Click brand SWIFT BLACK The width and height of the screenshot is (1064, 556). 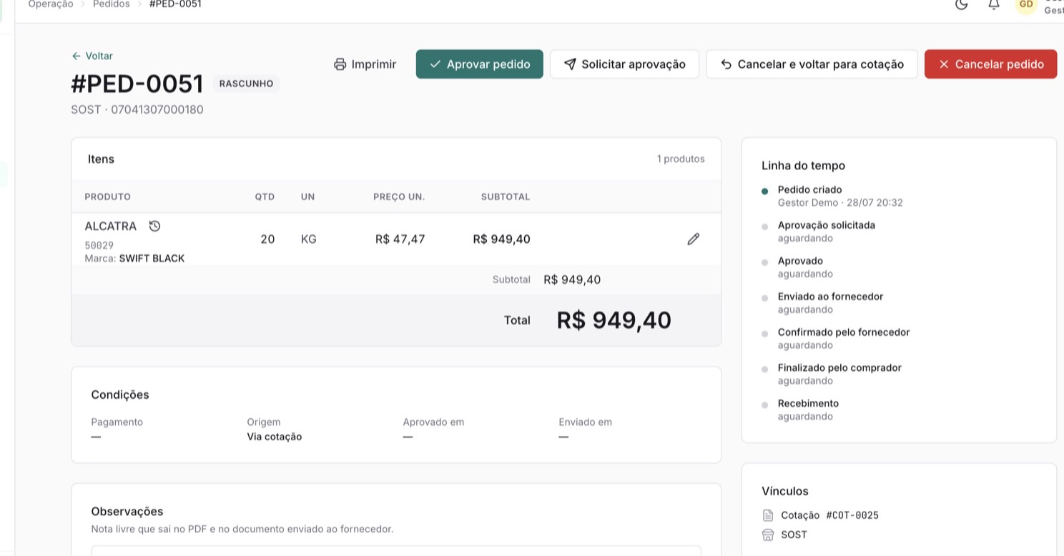point(152,259)
